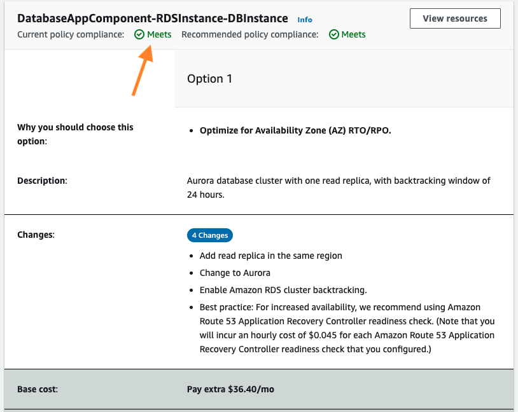Select the Base cost row

[x=36, y=388]
